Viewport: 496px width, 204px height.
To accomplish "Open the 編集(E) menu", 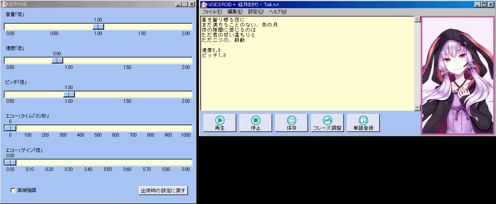I will pos(235,12).
